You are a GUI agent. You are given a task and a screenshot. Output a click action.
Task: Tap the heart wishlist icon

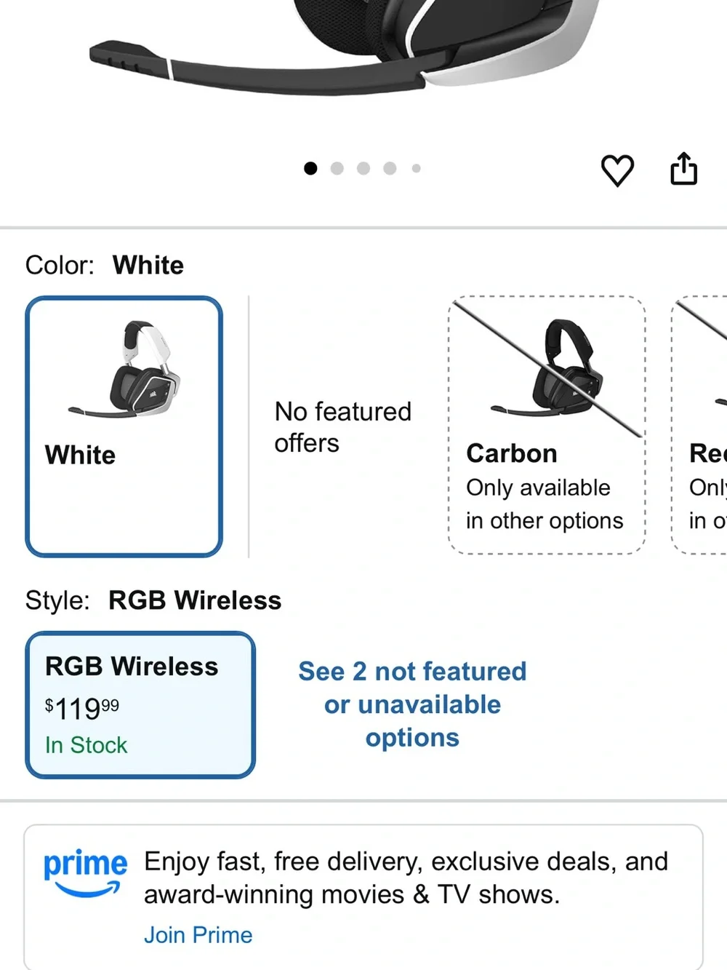(617, 170)
